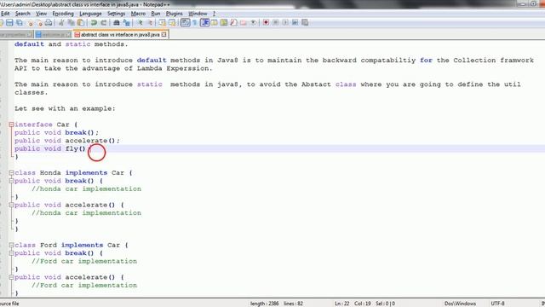Viewport: 545px width, 307px height.
Task: Toggle the Word Wrap toolbar button
Action: click(x=186, y=23)
